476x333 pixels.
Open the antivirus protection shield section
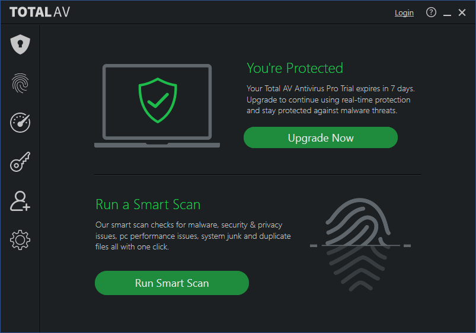pos(20,44)
